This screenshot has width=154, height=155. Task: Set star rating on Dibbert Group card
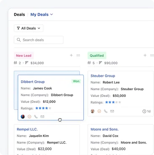(x=43, y=108)
